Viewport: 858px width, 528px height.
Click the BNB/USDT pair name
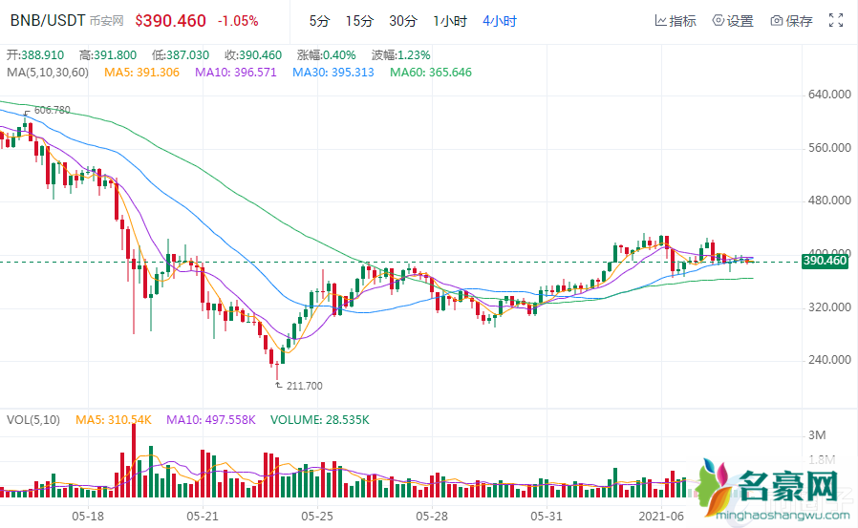(48, 21)
